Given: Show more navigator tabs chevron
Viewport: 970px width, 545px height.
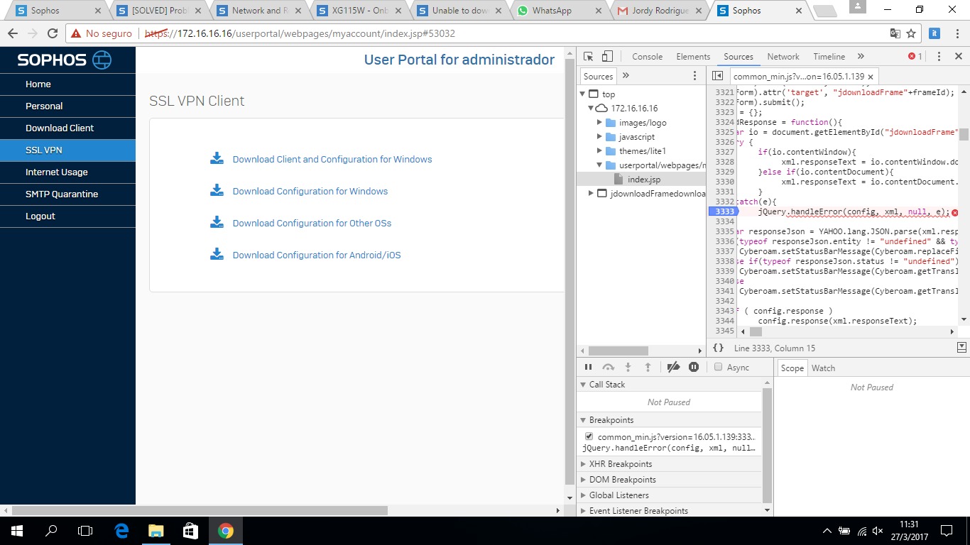Looking at the screenshot, I should point(626,76).
